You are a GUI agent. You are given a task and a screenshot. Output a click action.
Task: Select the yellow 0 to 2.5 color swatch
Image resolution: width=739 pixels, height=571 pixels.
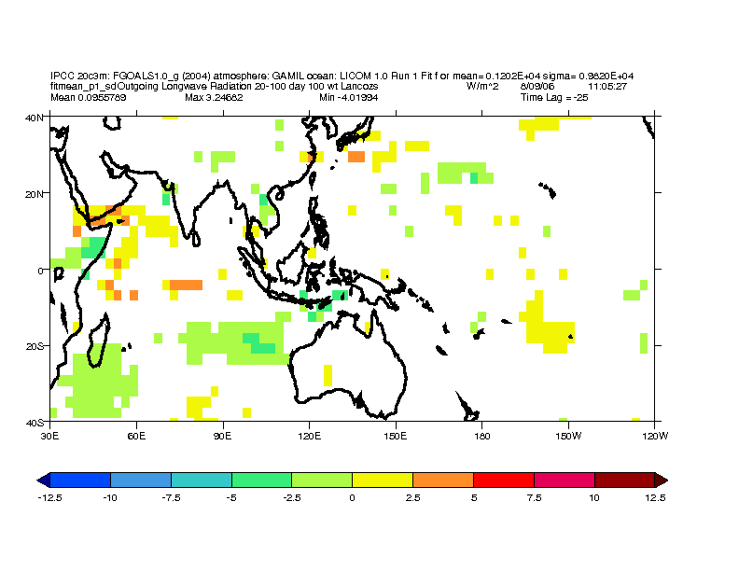click(x=383, y=480)
